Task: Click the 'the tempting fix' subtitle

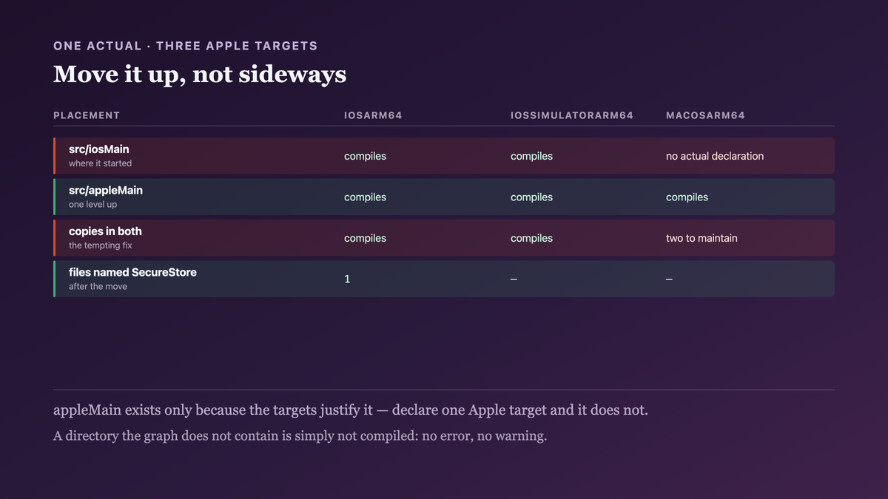Action: point(101,245)
